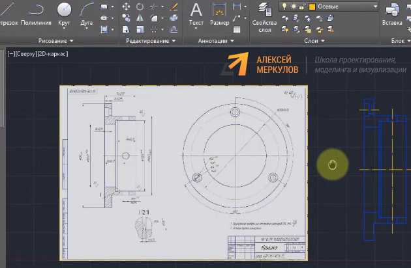Open the [Сверху] view controls menu
The image size is (411, 268).
tap(26, 54)
